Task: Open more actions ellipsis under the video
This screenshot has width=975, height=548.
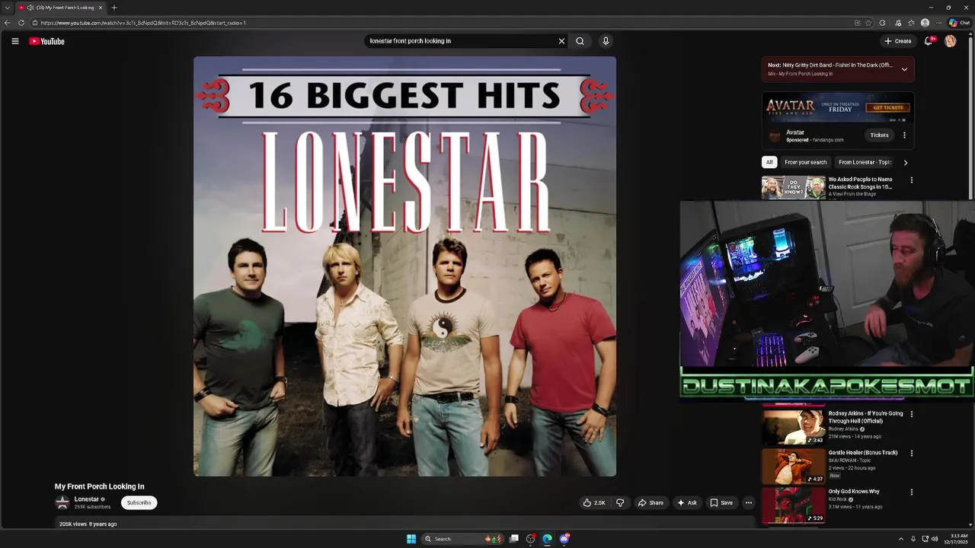Action: 748,502
